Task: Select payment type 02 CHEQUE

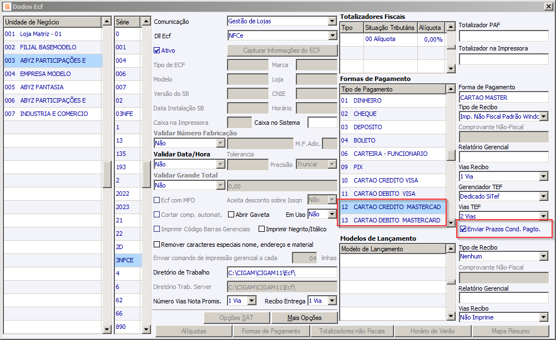Action: click(392, 114)
